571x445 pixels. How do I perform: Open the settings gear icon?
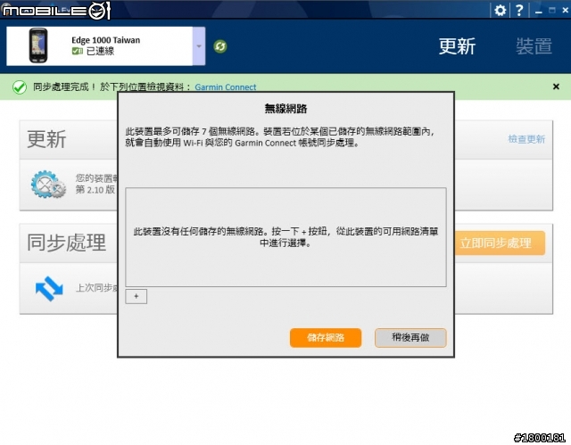[501, 10]
